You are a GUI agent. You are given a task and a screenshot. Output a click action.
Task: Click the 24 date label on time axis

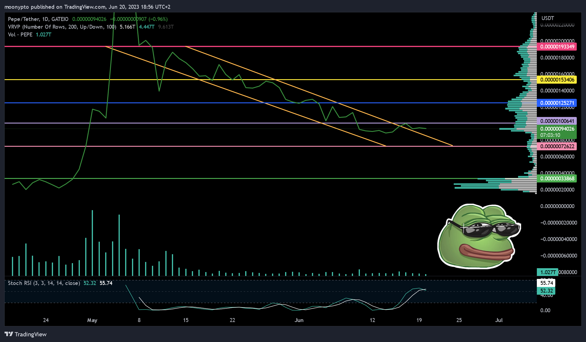pos(46,320)
